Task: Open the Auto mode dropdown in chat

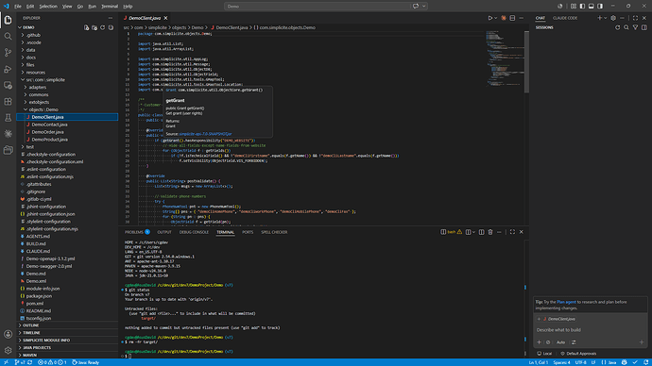Action: pos(560,342)
